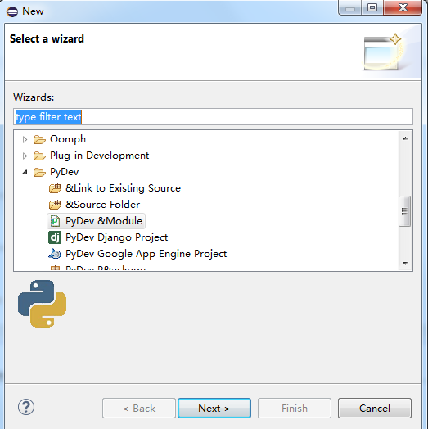428x429 pixels.
Task: Select the PyDev folder label
Action: point(65,172)
